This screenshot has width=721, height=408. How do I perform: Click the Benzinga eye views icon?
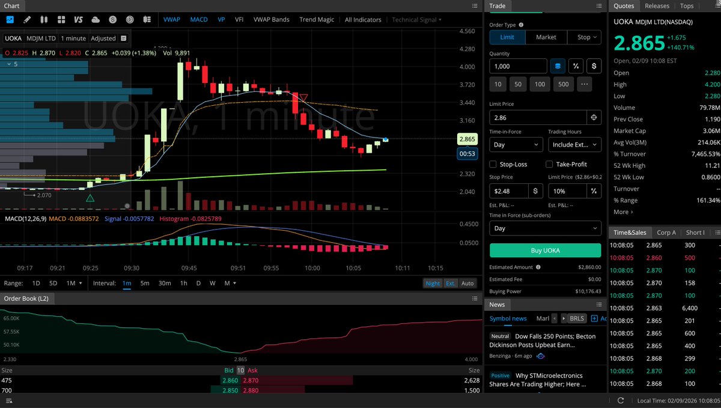540,356
